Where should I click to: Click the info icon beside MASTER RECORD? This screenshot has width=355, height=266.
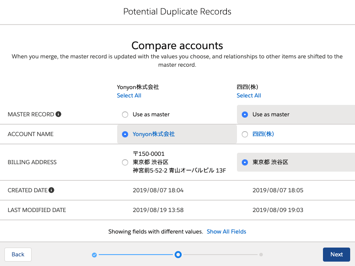58,115
